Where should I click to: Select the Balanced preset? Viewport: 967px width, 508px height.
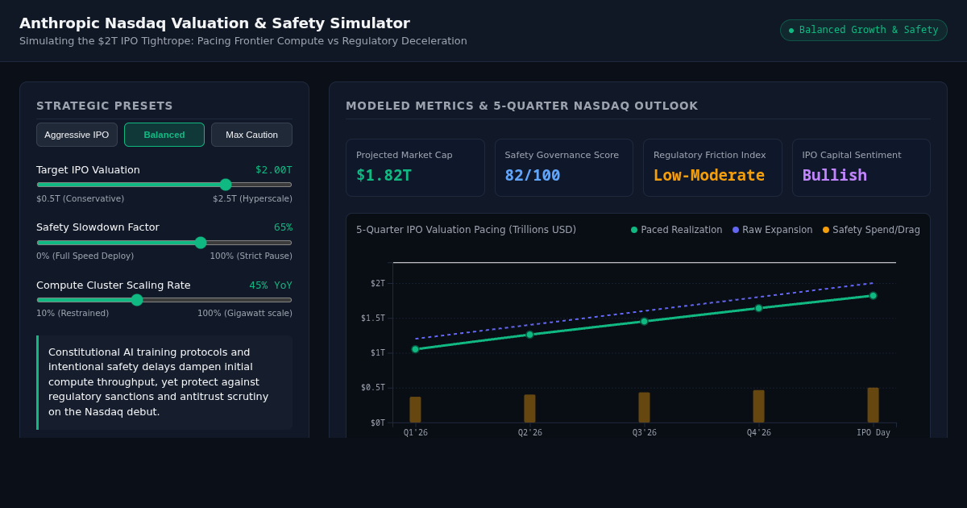[x=164, y=135]
